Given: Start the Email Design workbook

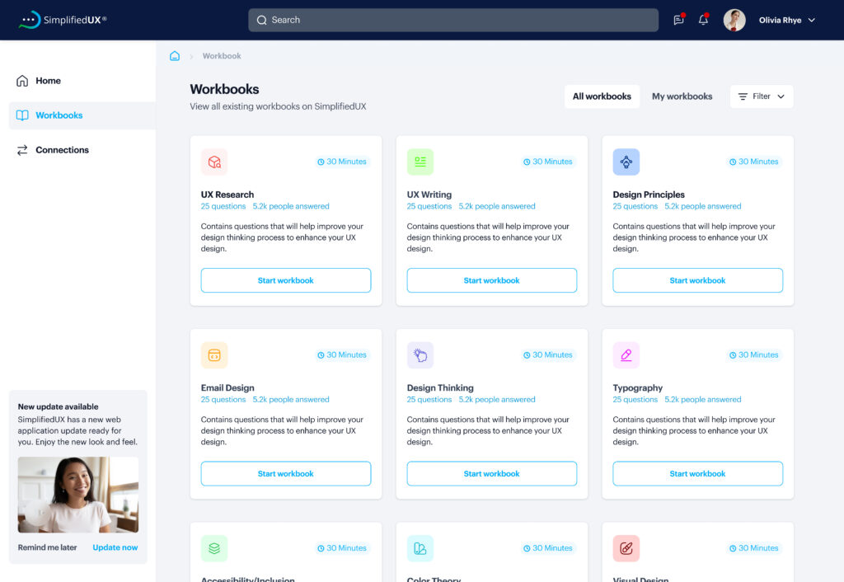Looking at the screenshot, I should click(286, 474).
